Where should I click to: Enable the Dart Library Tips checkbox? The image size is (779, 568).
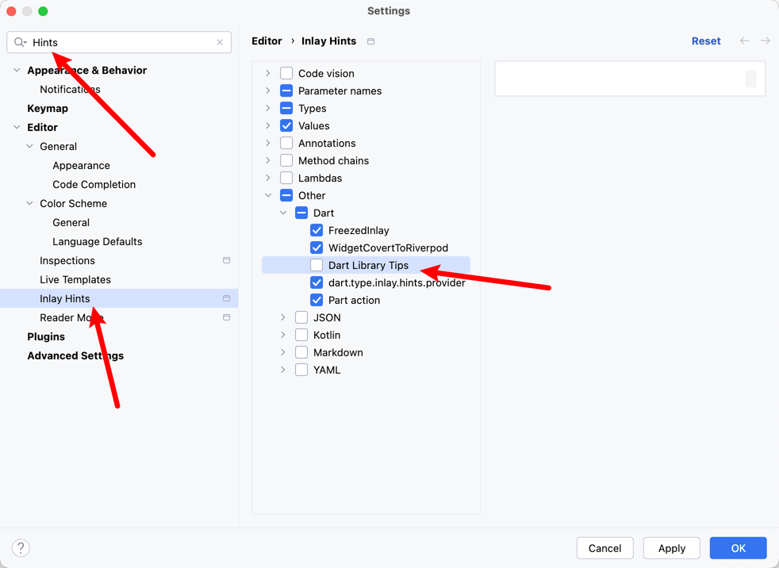317,265
